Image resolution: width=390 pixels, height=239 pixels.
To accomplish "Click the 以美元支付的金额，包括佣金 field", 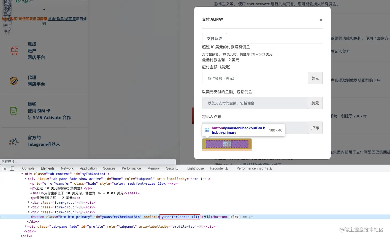I will (255, 103).
